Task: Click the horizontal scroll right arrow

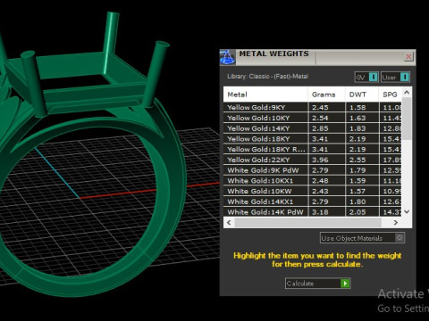Action: [x=396, y=222]
